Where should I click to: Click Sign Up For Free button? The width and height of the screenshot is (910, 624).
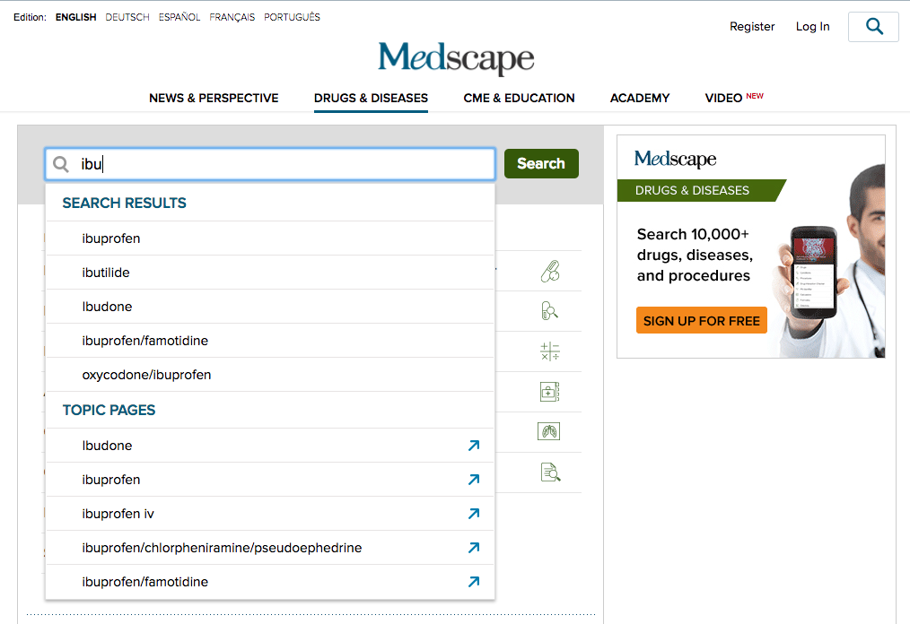click(x=701, y=321)
